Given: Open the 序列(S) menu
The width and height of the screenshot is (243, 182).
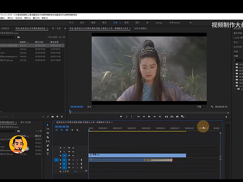Looking at the screenshot, I should point(10,18).
